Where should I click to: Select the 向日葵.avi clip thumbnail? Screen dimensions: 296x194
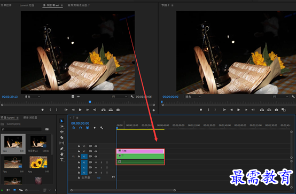click(x=38, y=142)
